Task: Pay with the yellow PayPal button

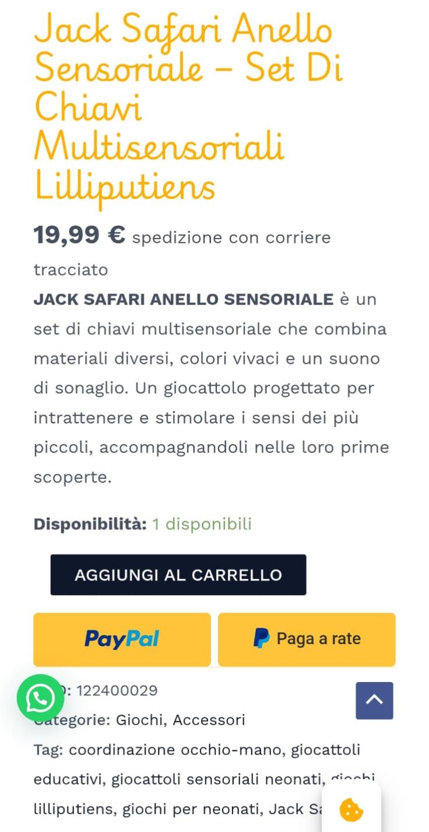Action: point(122,639)
